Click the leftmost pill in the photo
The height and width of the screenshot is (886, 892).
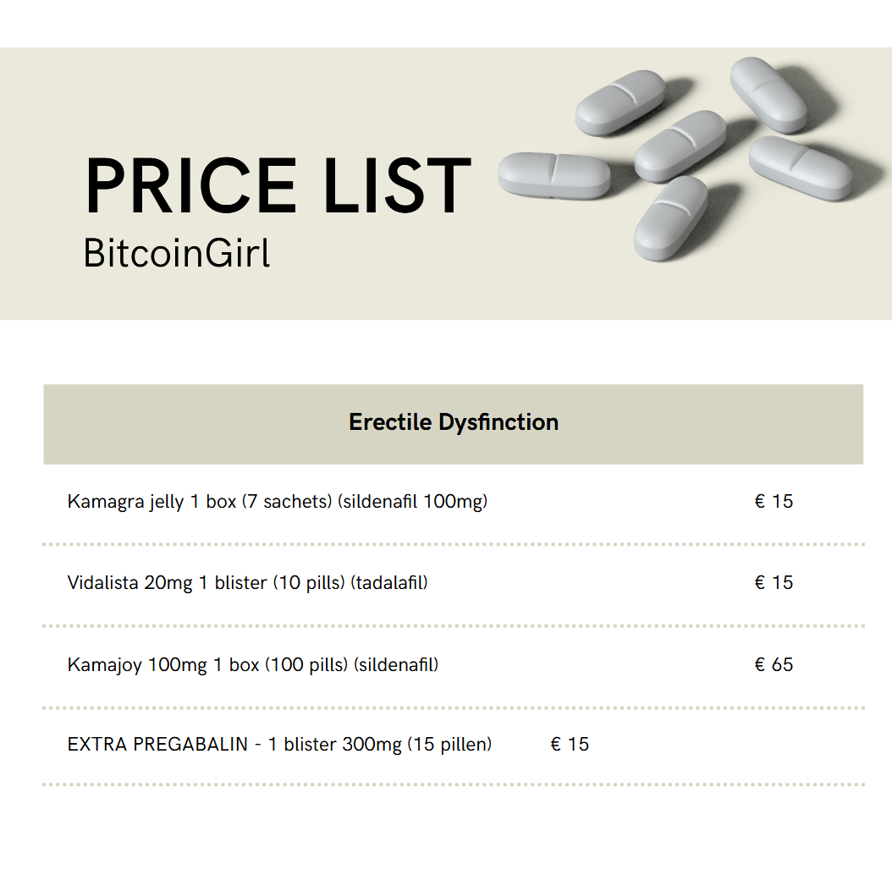coord(554,175)
